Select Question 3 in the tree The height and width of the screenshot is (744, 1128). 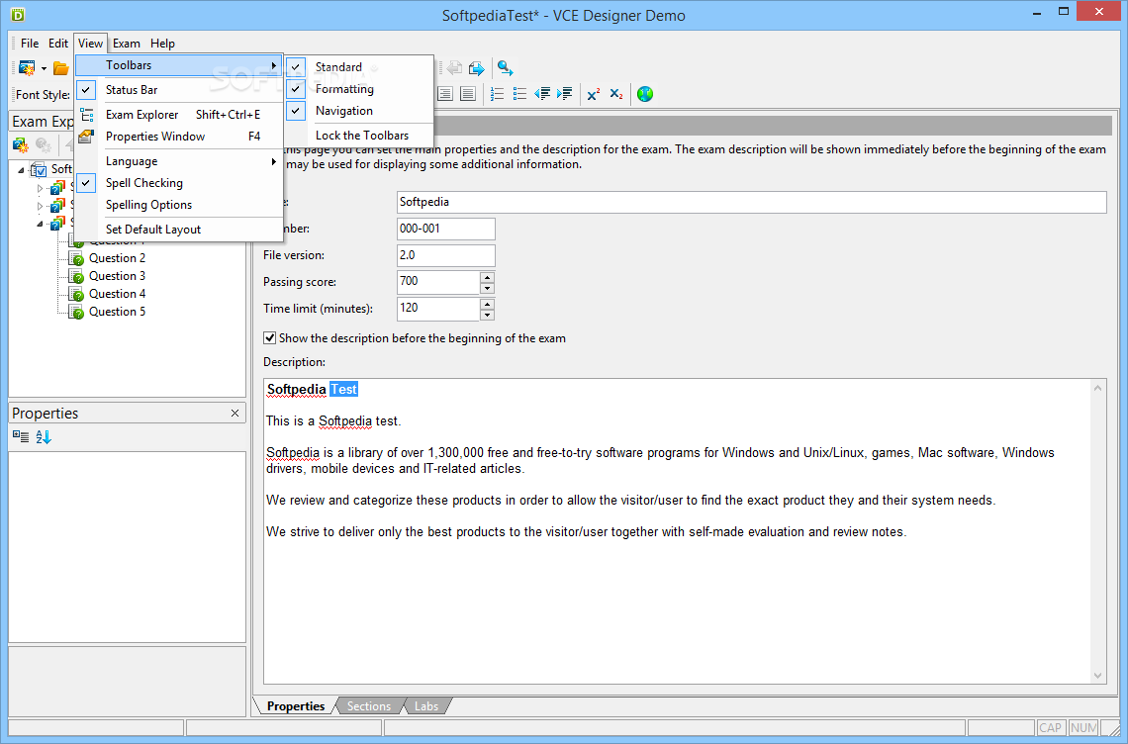click(x=118, y=276)
